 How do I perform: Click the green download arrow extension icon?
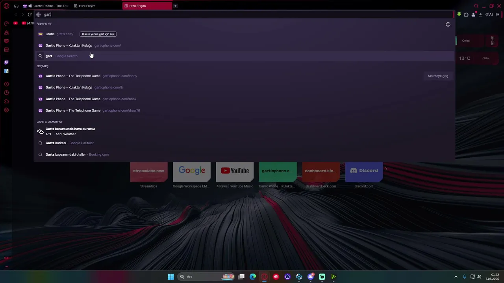[459, 15]
